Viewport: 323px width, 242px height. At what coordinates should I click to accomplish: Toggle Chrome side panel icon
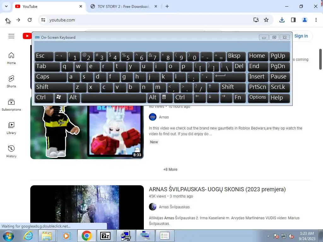click(293, 20)
